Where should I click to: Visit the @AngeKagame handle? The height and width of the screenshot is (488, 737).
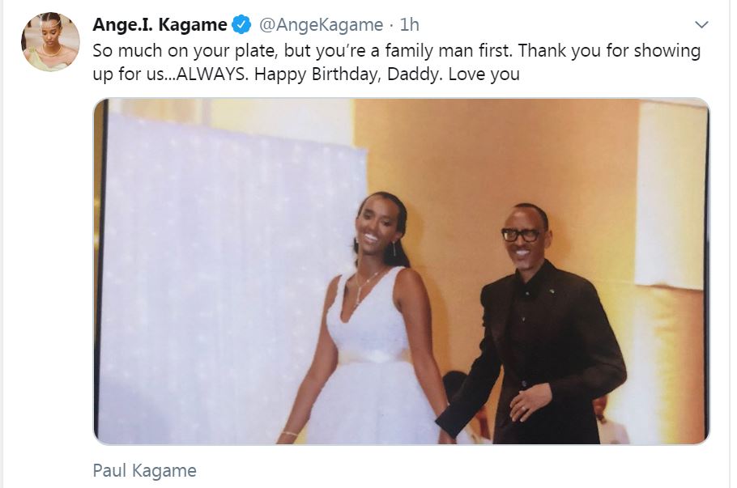(x=319, y=25)
